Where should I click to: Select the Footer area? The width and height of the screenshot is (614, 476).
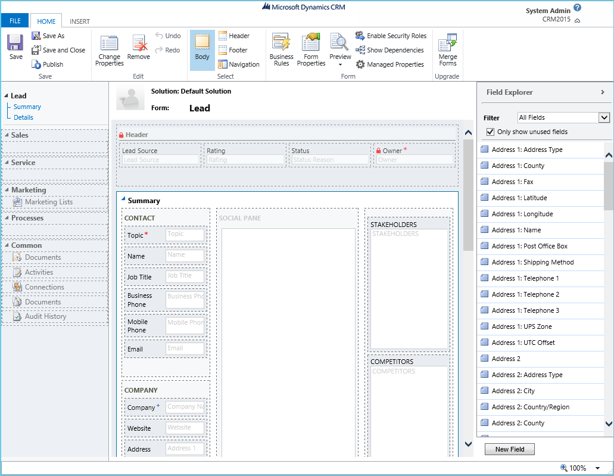coord(233,50)
